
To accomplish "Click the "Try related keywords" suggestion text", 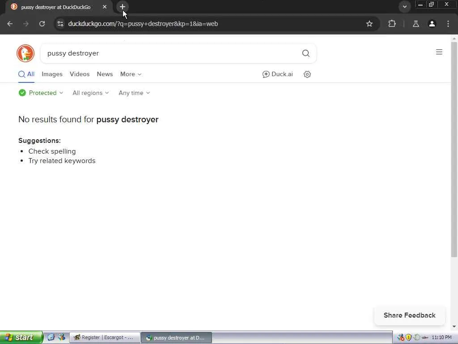I will point(62,161).
